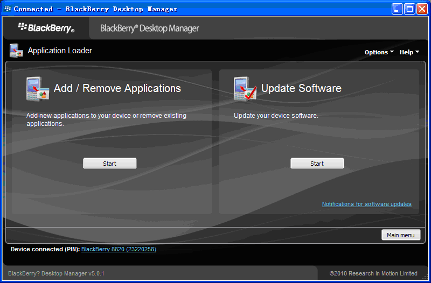
Task: Click the Application Loader heading text
Action: pos(60,51)
